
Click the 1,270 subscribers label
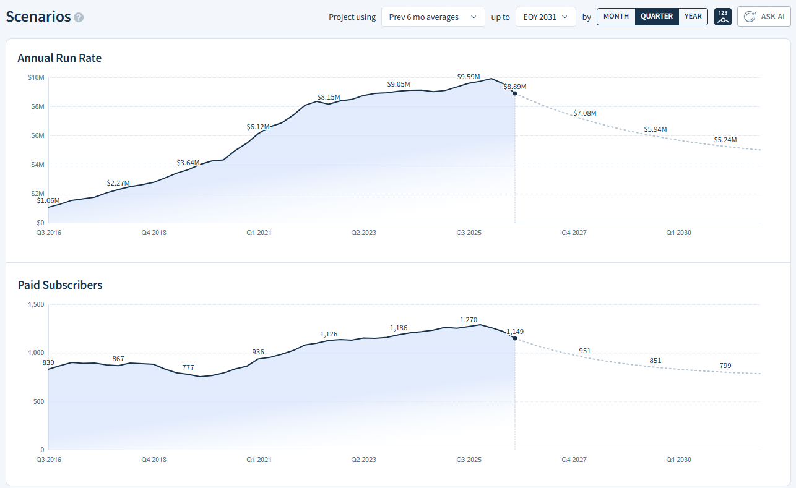pyautogui.click(x=469, y=320)
